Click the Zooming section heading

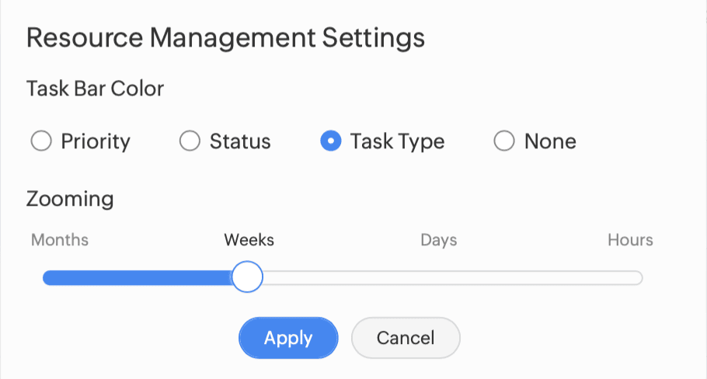click(x=70, y=199)
